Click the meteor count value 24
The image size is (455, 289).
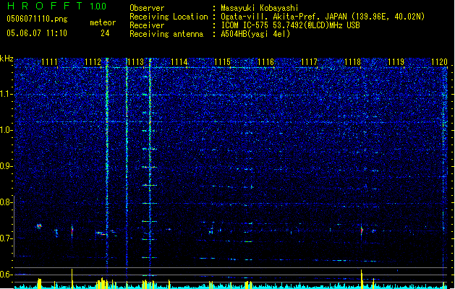[105, 33]
